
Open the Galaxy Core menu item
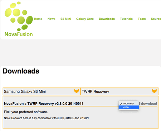tap(85, 19)
